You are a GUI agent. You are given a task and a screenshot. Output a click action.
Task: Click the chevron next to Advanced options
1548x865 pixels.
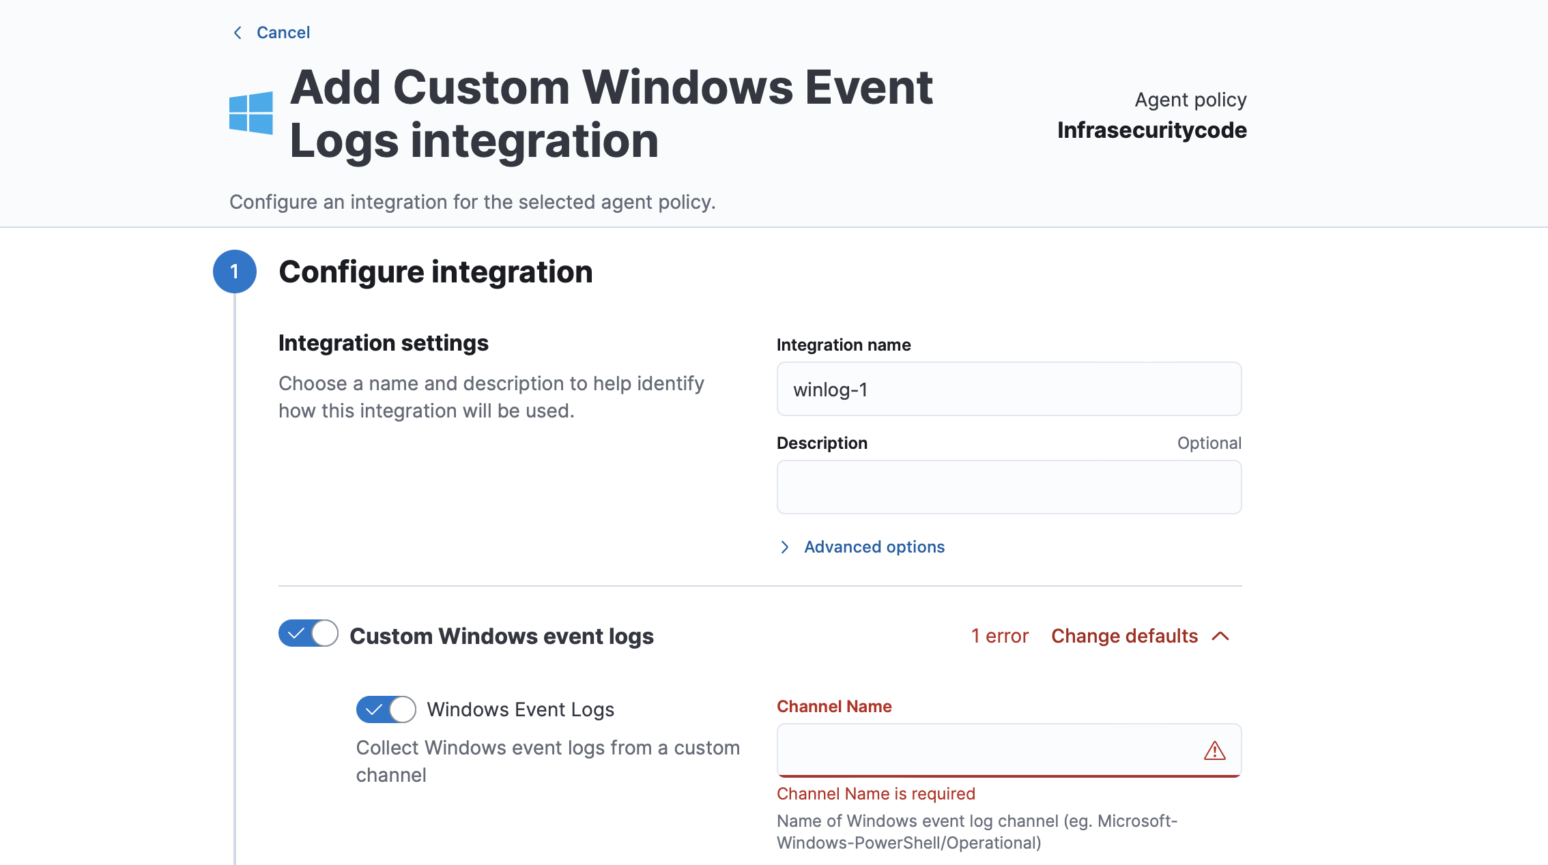(785, 547)
